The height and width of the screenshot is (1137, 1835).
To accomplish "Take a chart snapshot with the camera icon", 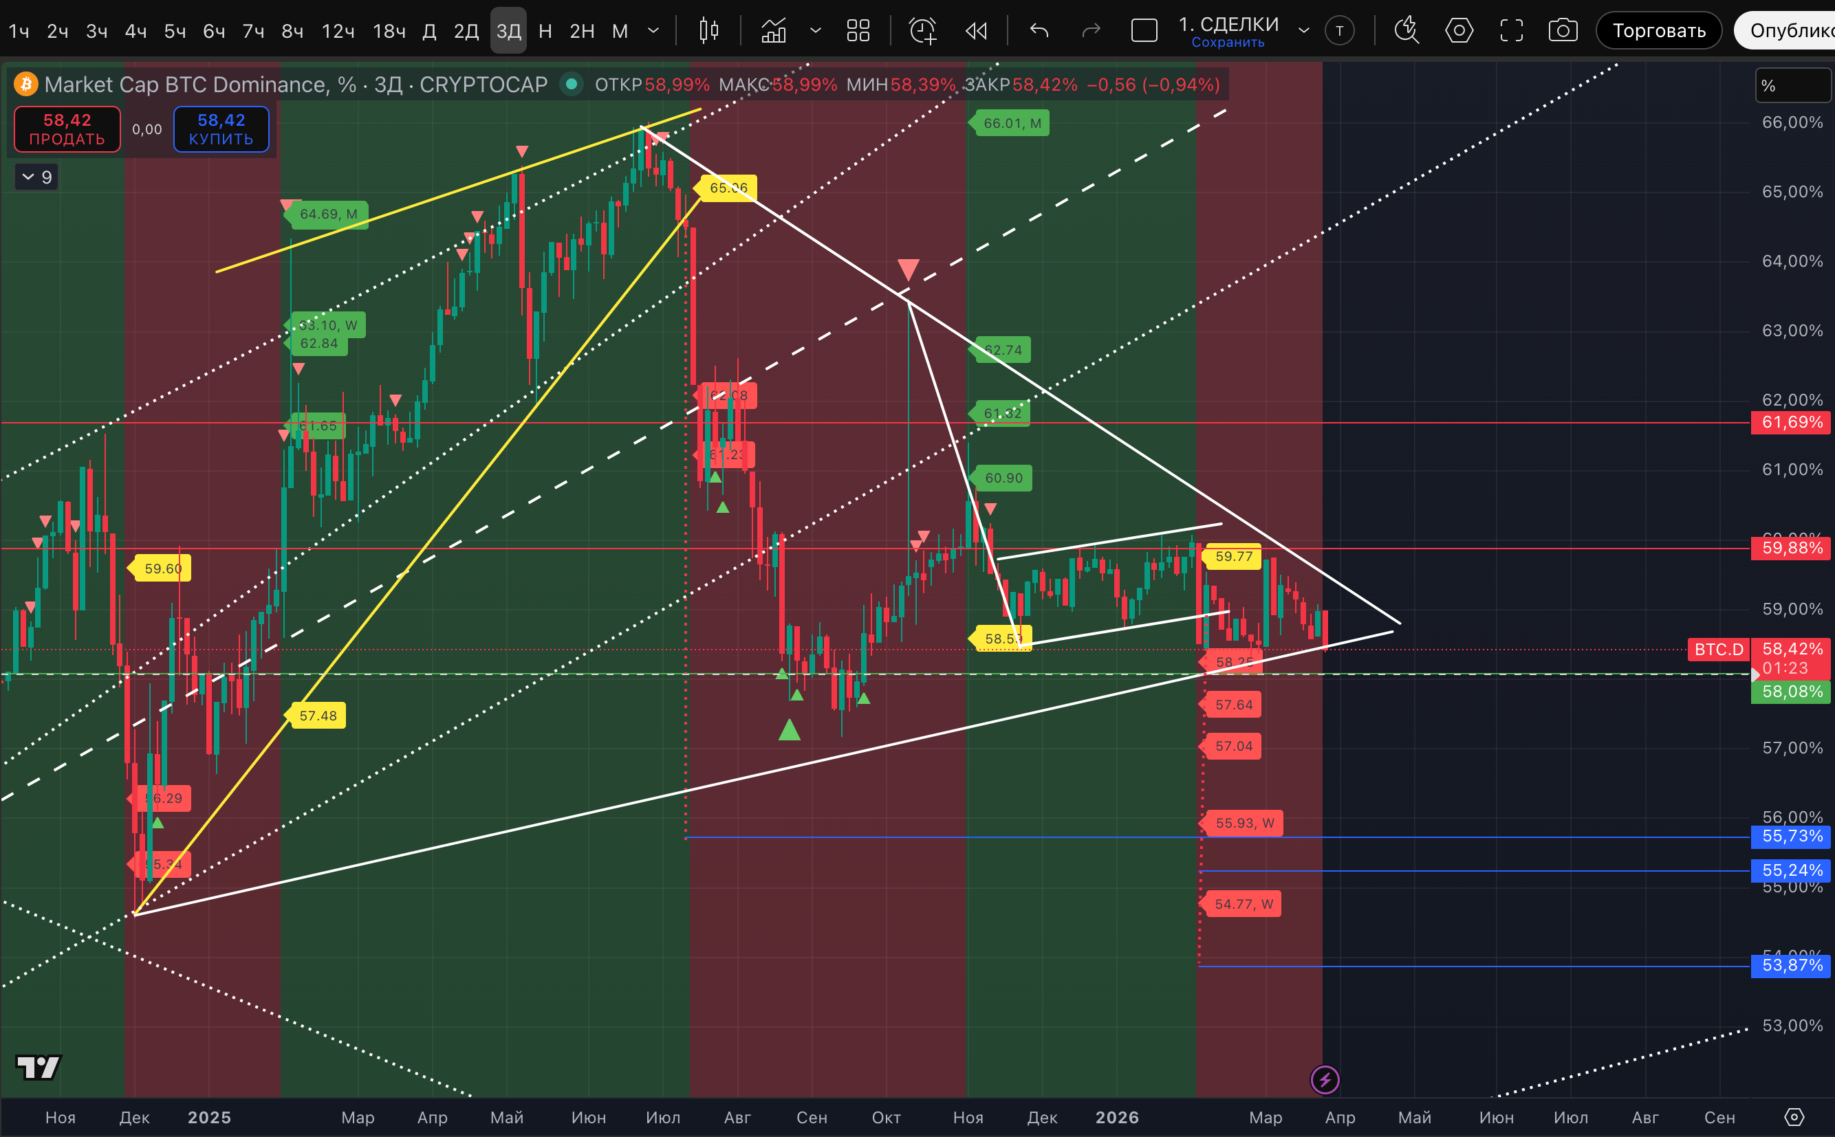I will pyautogui.click(x=1563, y=31).
